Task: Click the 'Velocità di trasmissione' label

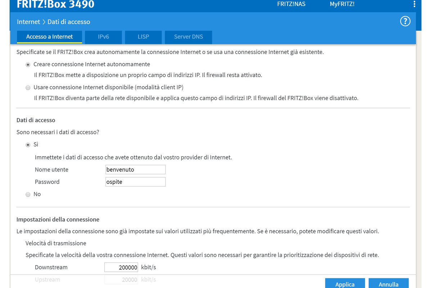Action: coord(56,243)
